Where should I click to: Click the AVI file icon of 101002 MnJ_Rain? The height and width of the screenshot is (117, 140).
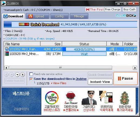click(x=7, y=49)
